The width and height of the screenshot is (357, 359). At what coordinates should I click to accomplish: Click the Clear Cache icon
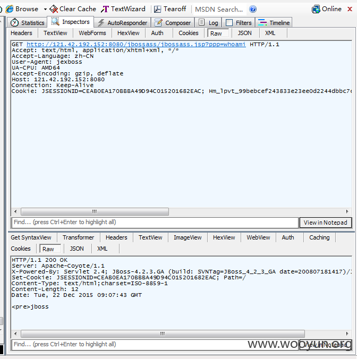pyautogui.click(x=54, y=9)
